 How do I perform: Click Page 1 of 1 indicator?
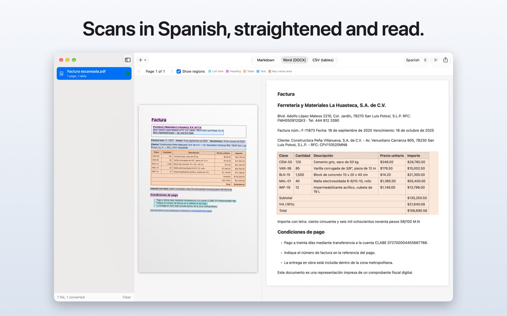point(155,71)
